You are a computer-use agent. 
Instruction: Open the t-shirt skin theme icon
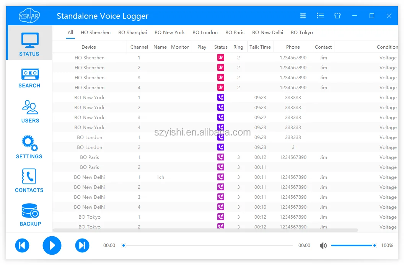coord(337,16)
